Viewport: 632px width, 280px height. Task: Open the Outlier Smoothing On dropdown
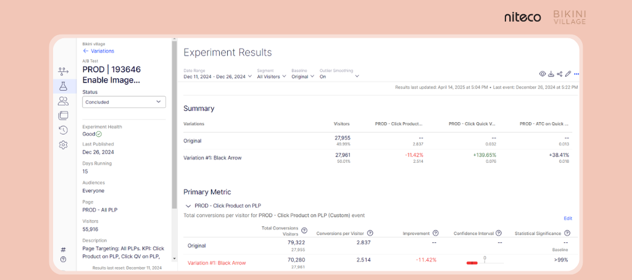pyautogui.click(x=339, y=76)
